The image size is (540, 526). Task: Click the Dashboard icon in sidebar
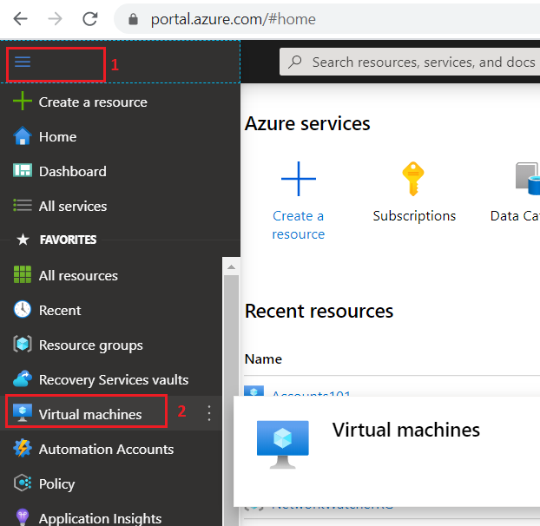(x=23, y=170)
